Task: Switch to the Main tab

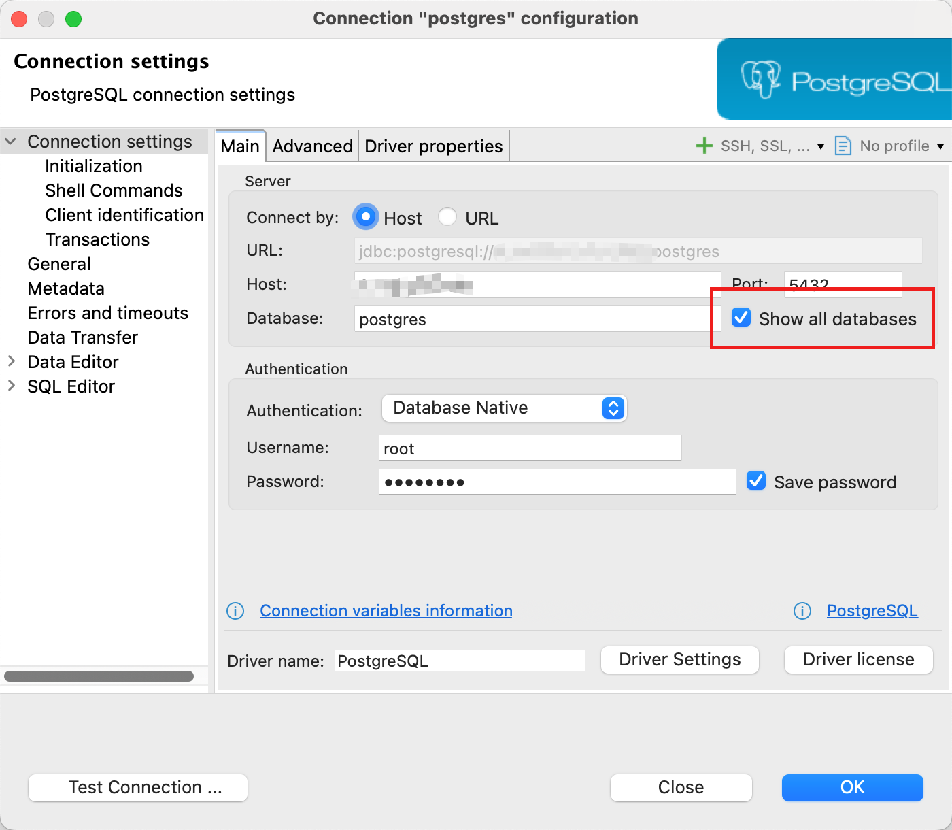Action: [240, 146]
